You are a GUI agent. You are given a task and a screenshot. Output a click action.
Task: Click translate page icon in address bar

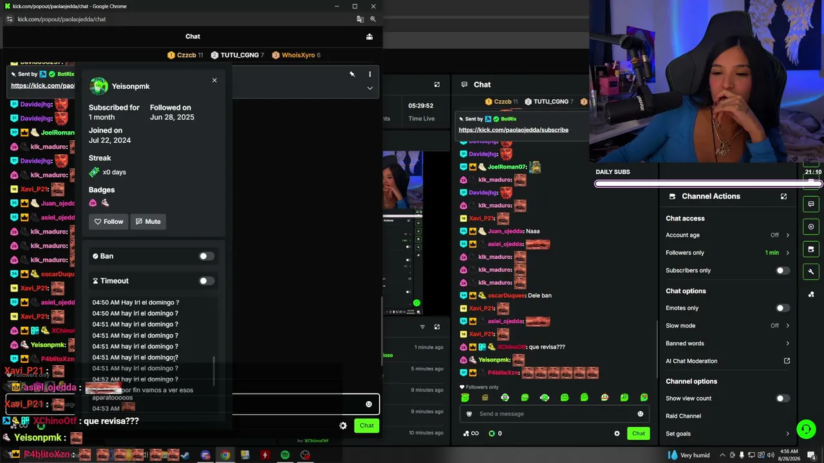(360, 19)
